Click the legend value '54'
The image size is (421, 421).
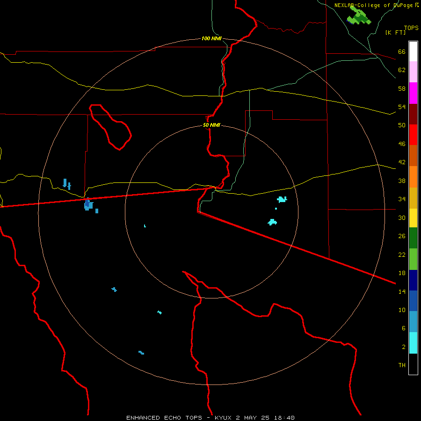point(402,107)
